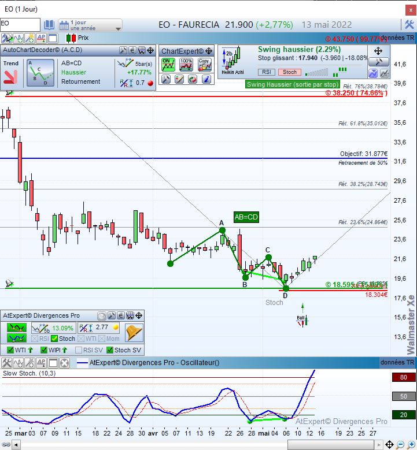
Task: Close the oscillator panel with the X icon
Action: (64, 363)
